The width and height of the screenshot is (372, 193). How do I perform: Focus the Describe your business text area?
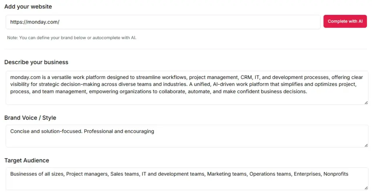click(187, 98)
